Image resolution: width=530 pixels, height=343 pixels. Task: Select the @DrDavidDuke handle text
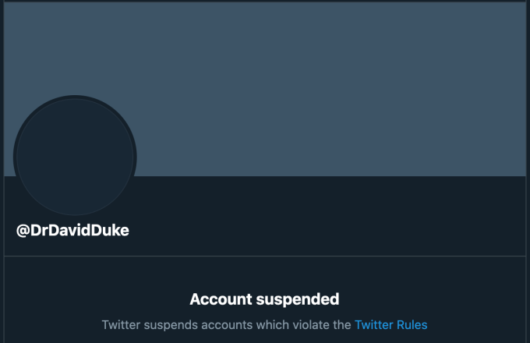coord(72,230)
